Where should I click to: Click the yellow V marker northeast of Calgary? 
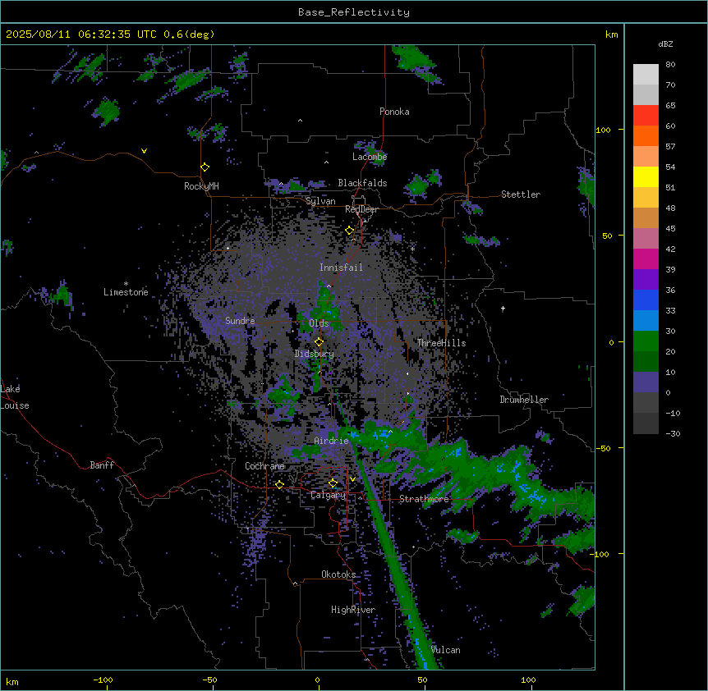click(352, 479)
